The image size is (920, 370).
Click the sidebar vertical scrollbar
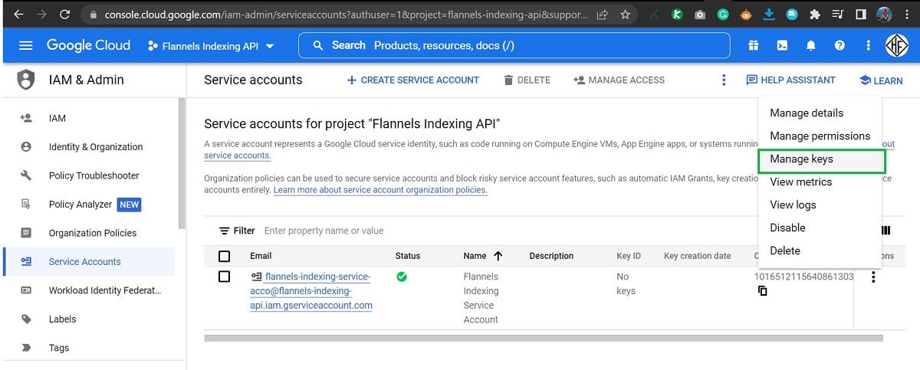(x=182, y=163)
